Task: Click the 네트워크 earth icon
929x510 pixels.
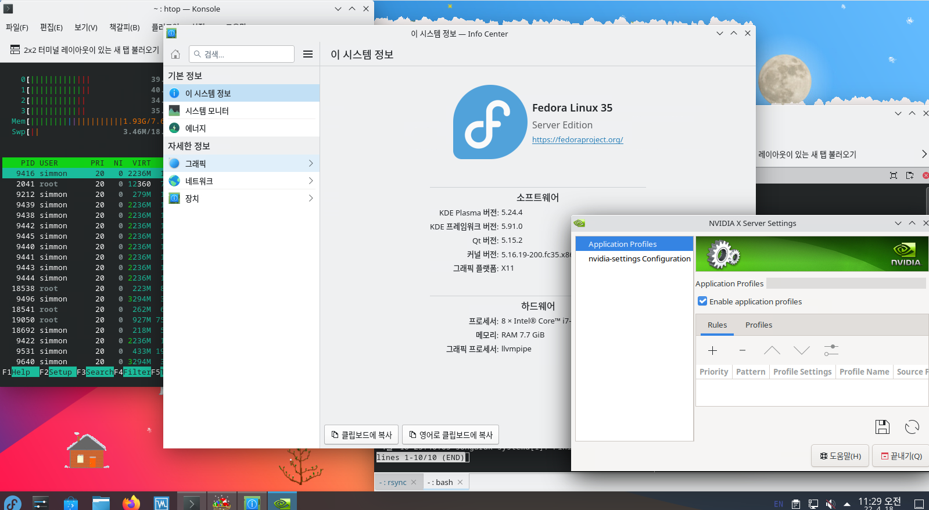Action: 174,181
